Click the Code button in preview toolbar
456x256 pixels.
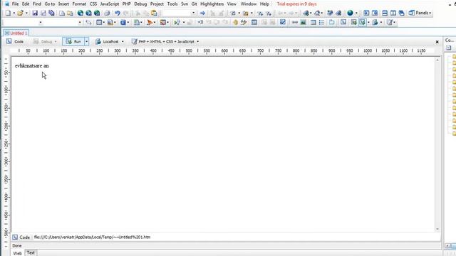pos(15,41)
